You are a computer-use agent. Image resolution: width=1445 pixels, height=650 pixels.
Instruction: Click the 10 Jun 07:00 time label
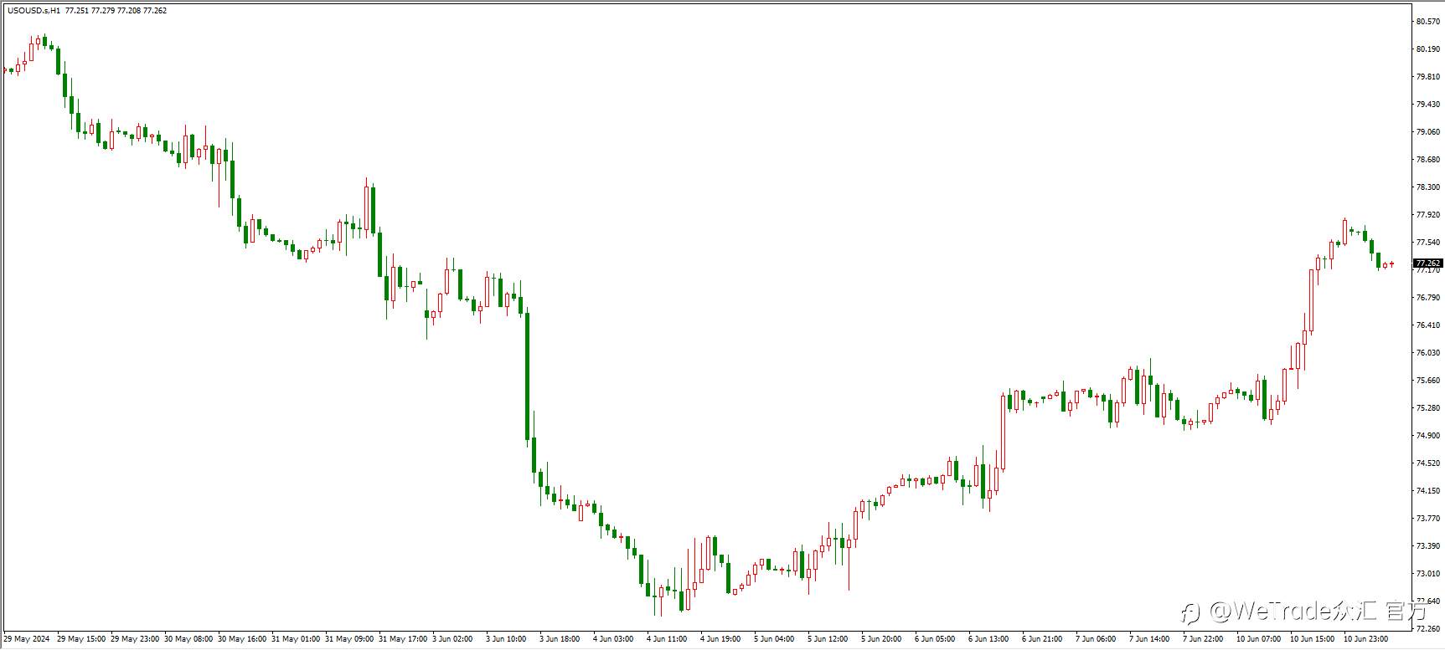tap(1258, 639)
